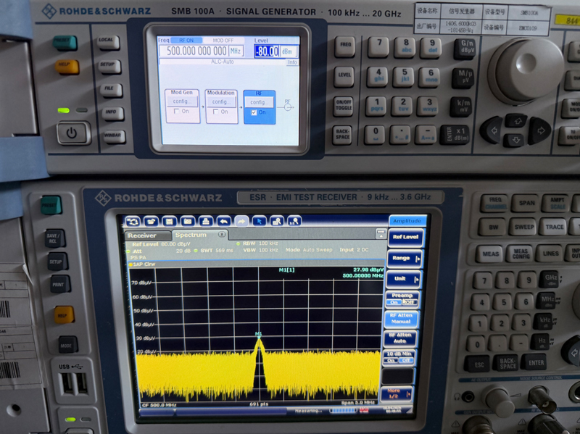Tap the ESR open file folder icon
This screenshot has height=434, width=580.
[152, 221]
